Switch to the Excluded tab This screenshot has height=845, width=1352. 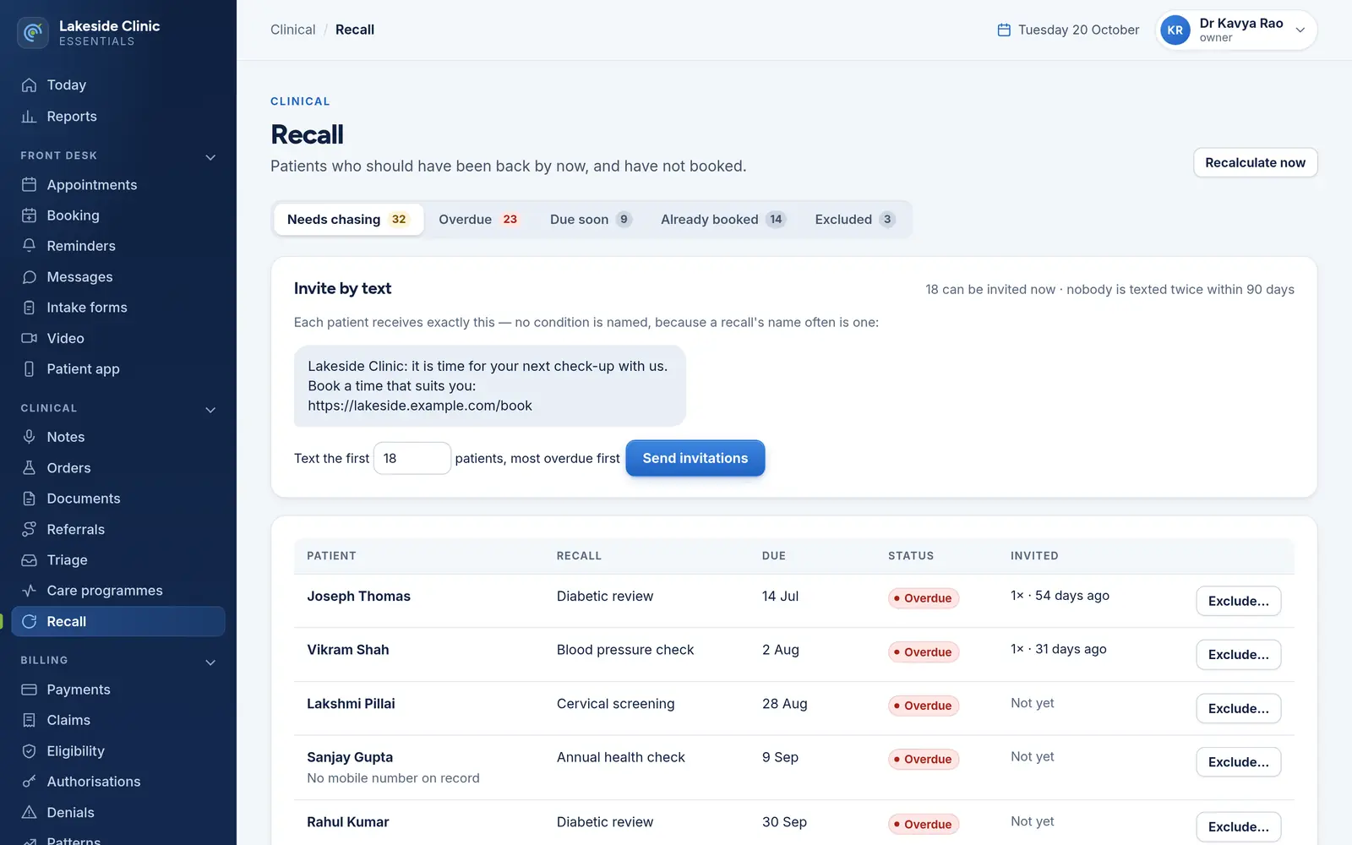(x=854, y=220)
